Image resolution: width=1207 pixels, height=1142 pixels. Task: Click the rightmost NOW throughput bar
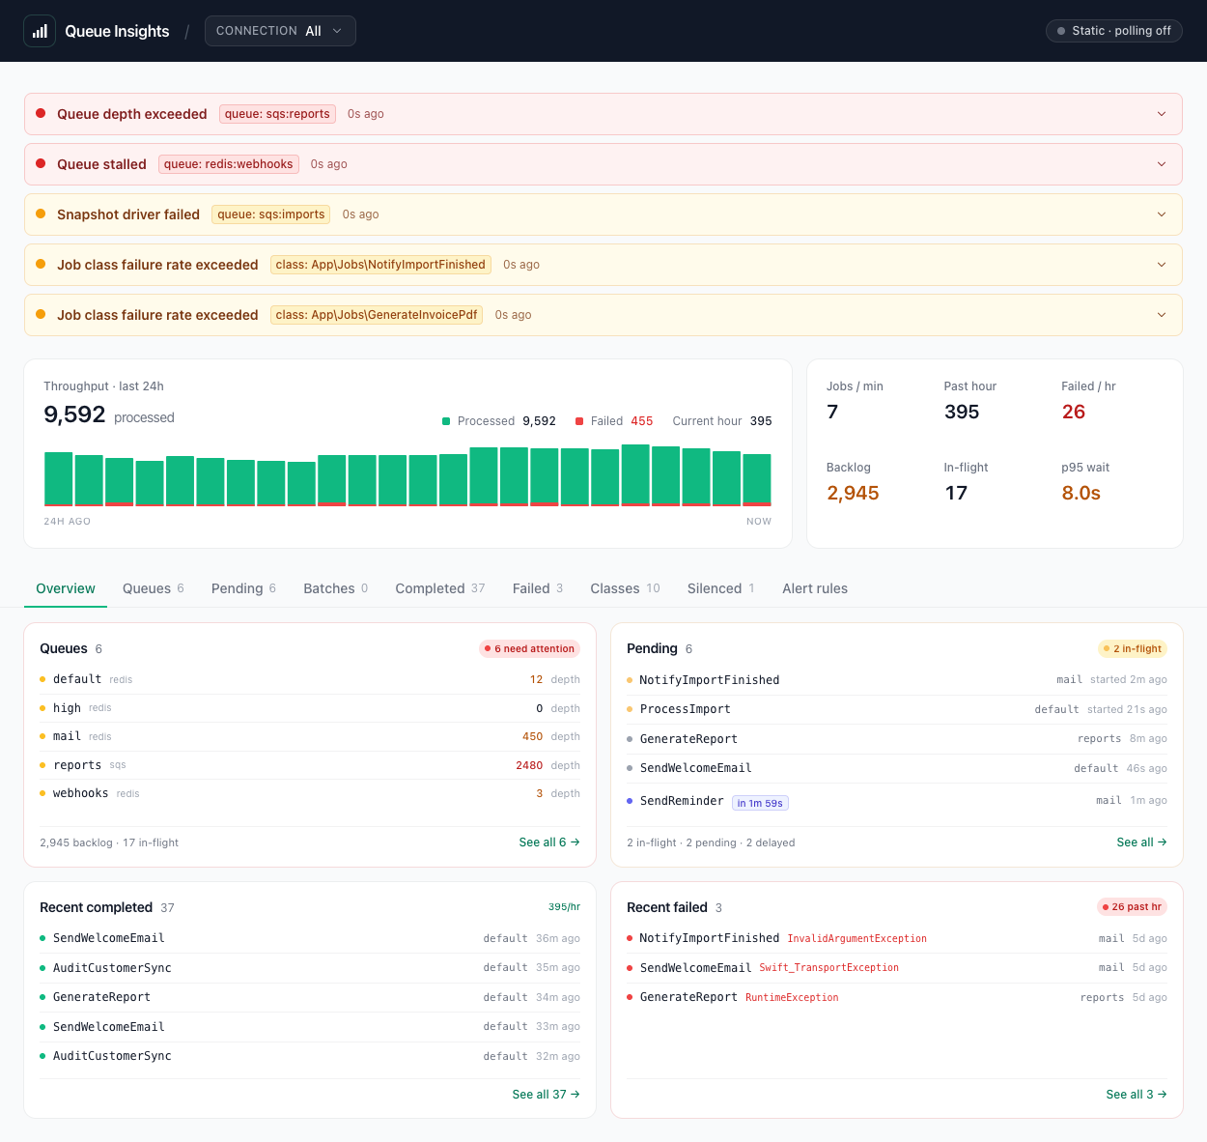[757, 480]
